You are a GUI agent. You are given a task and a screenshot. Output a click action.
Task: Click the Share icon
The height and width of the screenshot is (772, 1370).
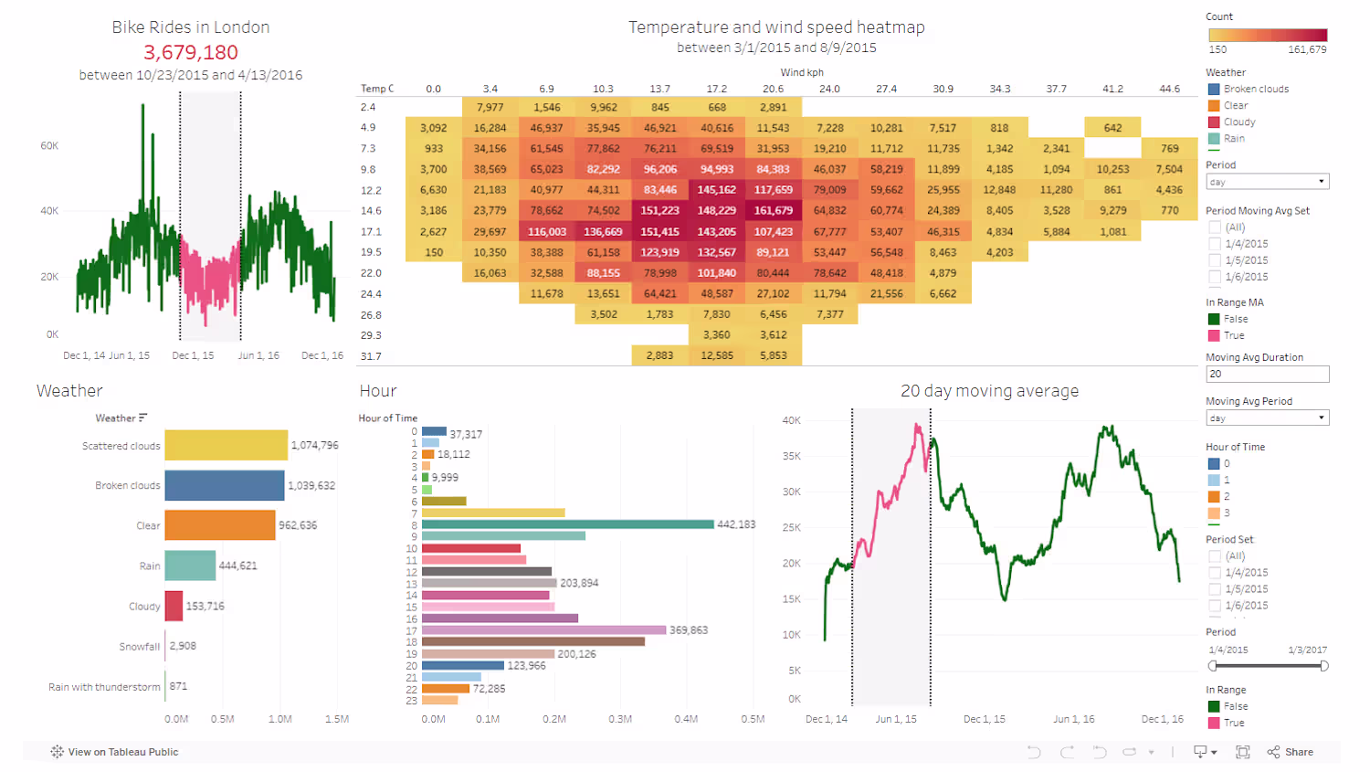tap(1273, 752)
